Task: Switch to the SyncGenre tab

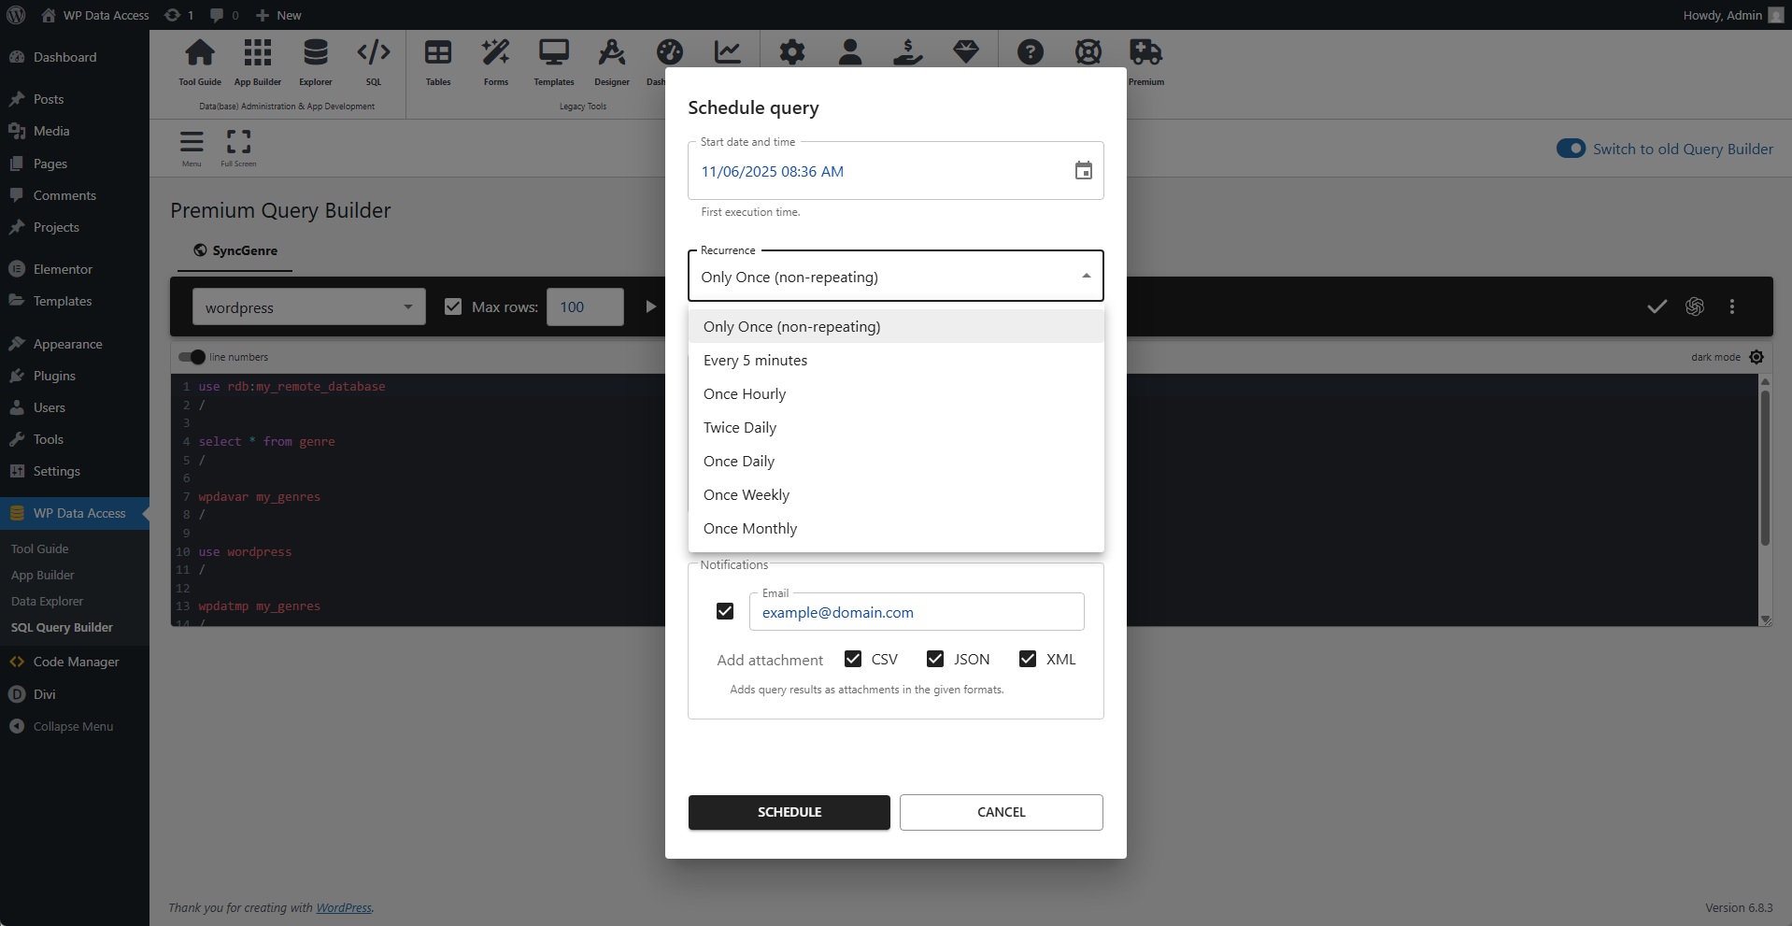Action: click(x=235, y=249)
